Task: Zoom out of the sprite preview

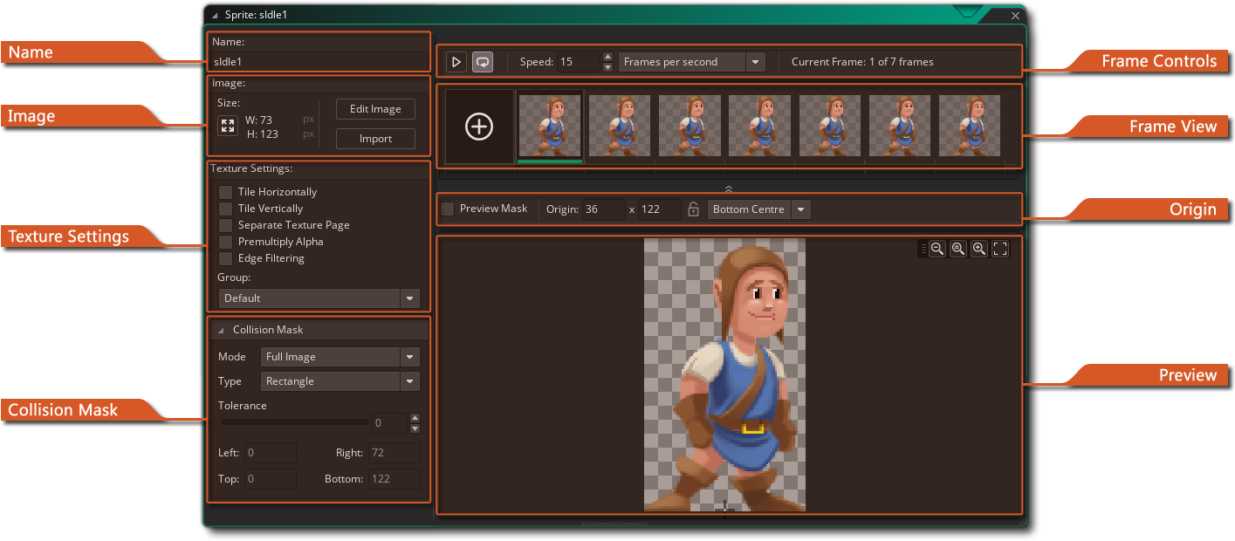Action: point(937,249)
